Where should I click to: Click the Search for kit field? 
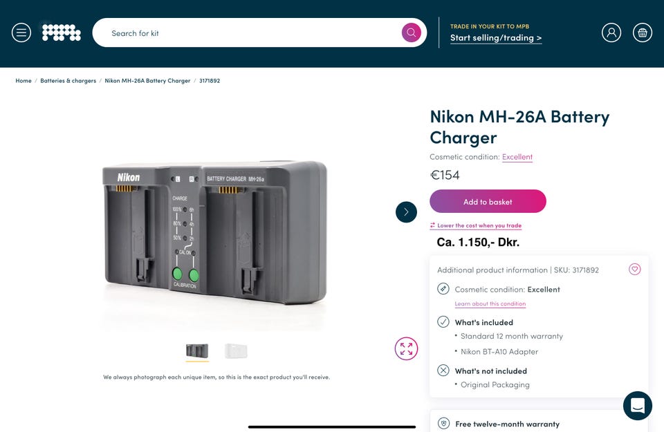point(249,33)
